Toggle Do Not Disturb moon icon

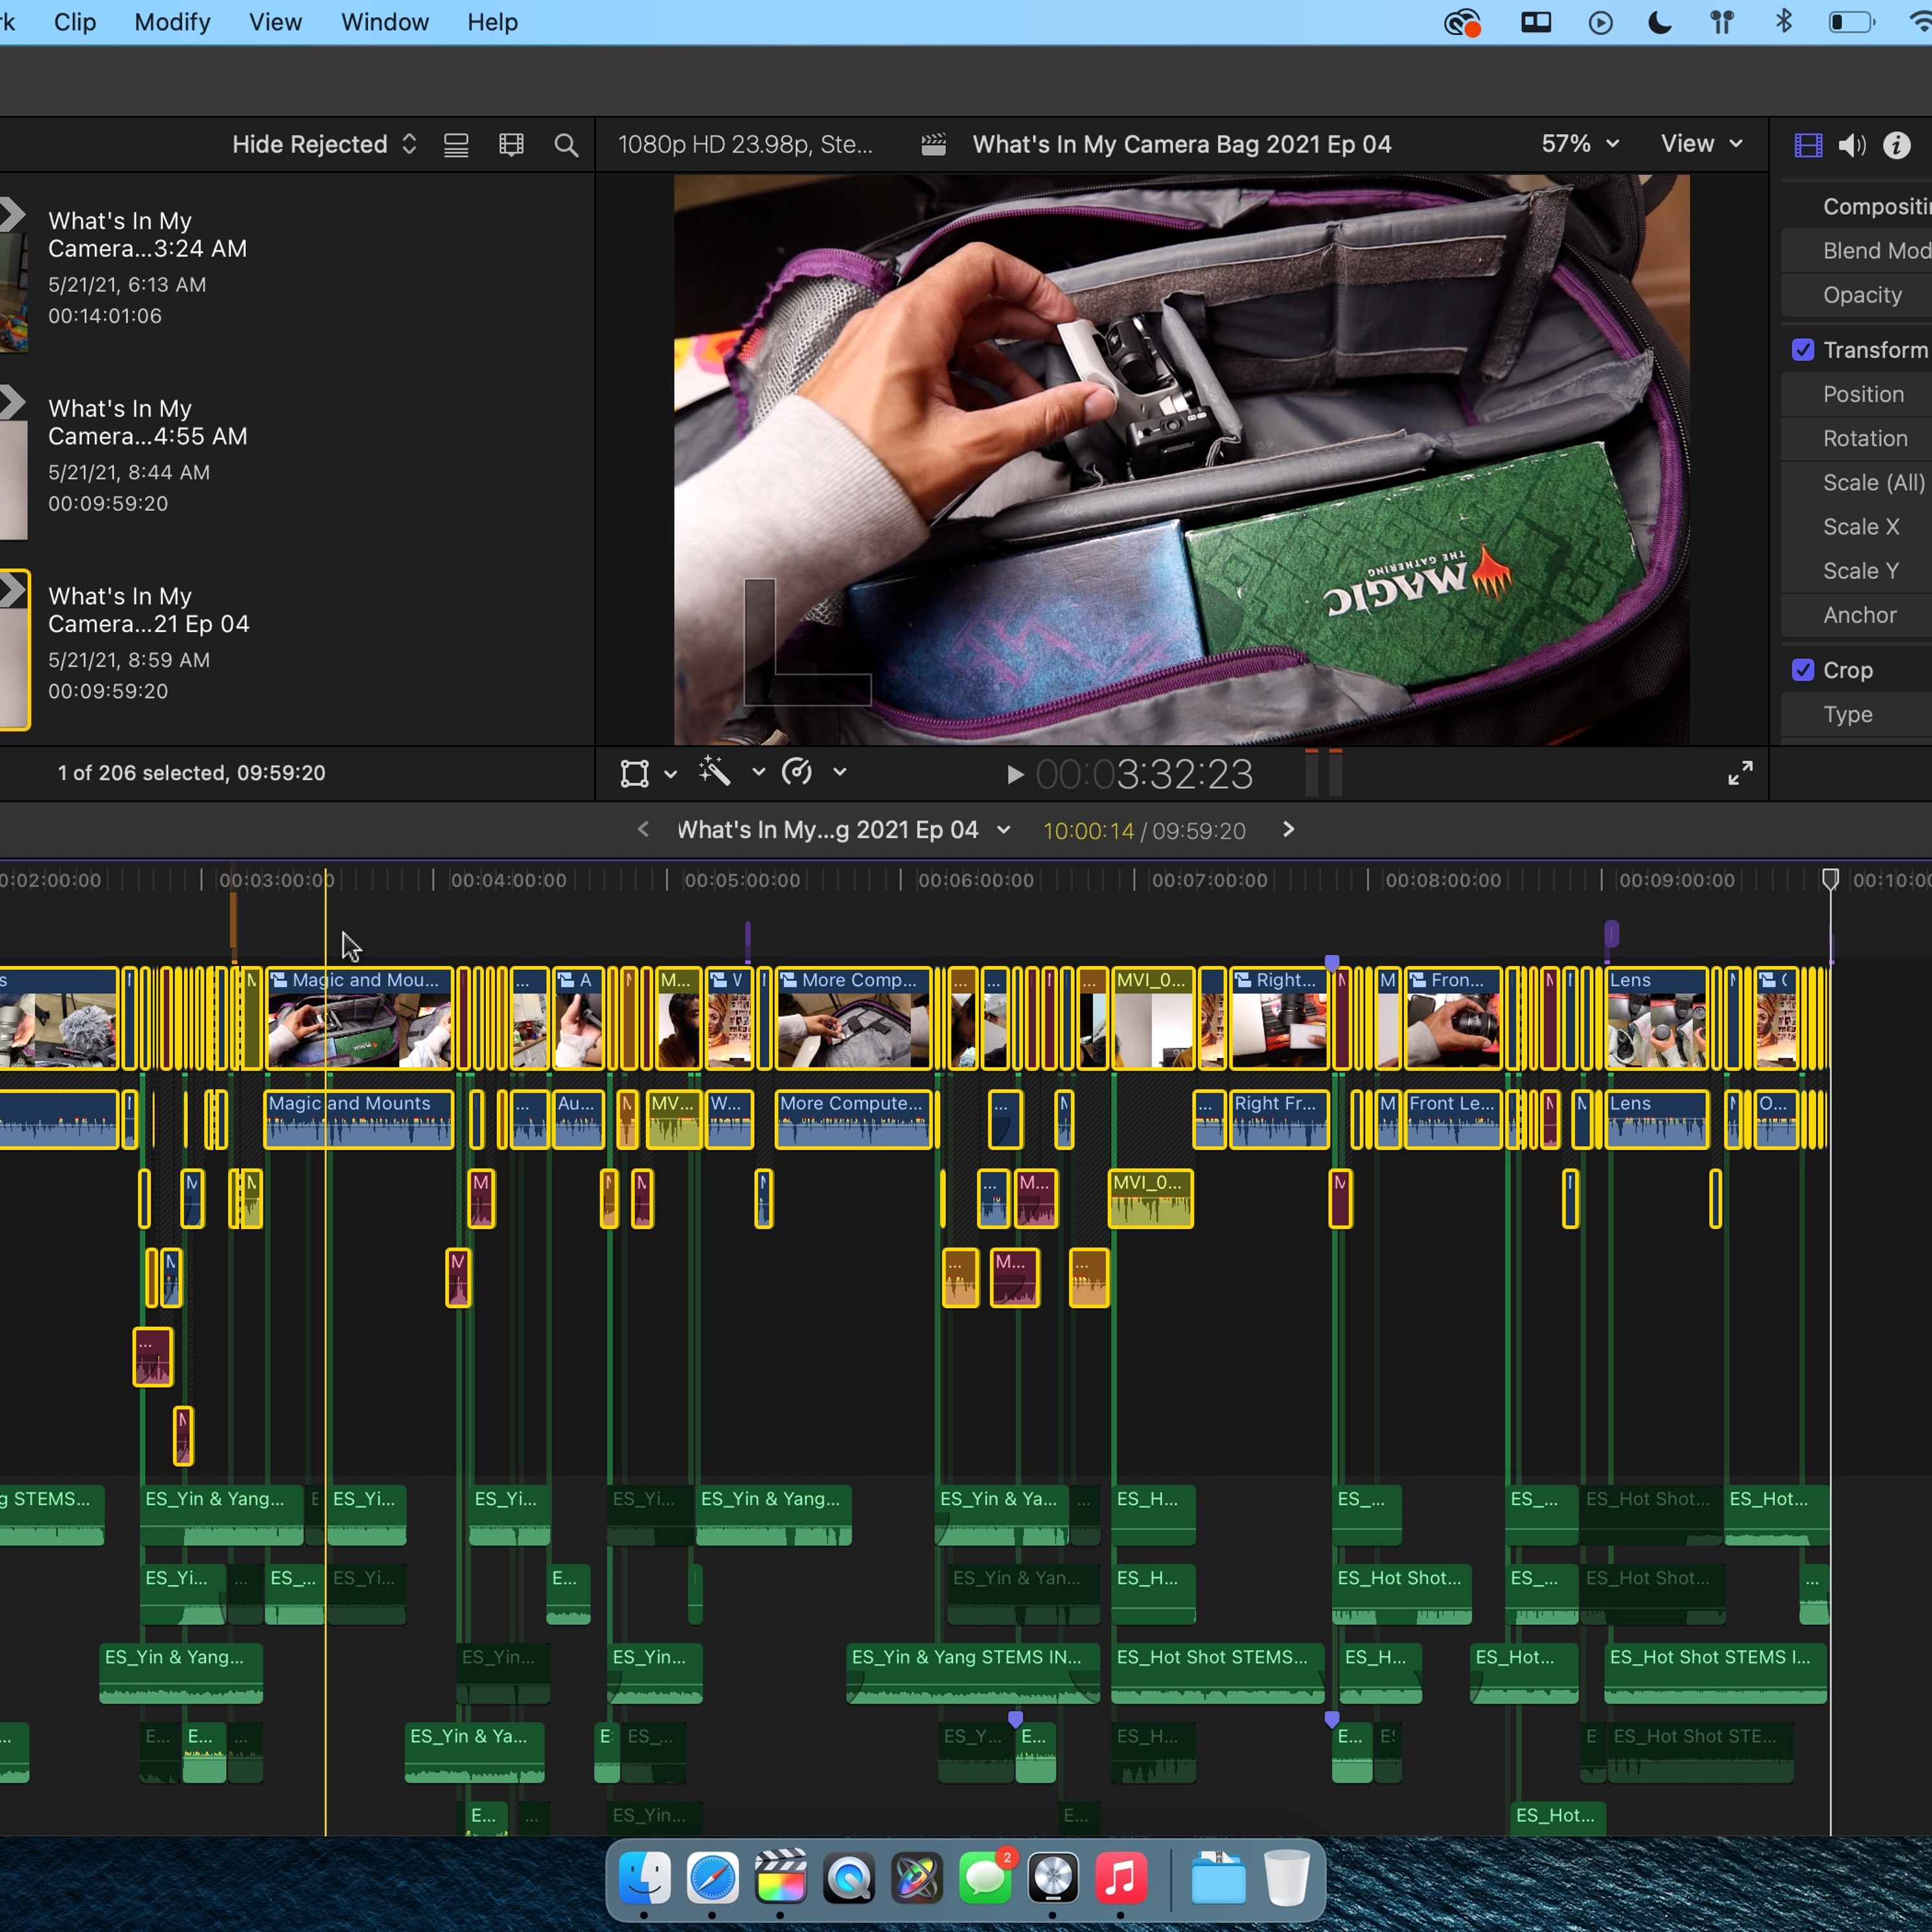1660,22
